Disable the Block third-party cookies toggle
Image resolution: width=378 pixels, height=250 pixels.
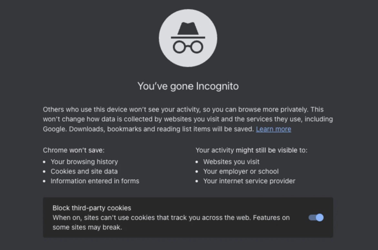point(315,218)
